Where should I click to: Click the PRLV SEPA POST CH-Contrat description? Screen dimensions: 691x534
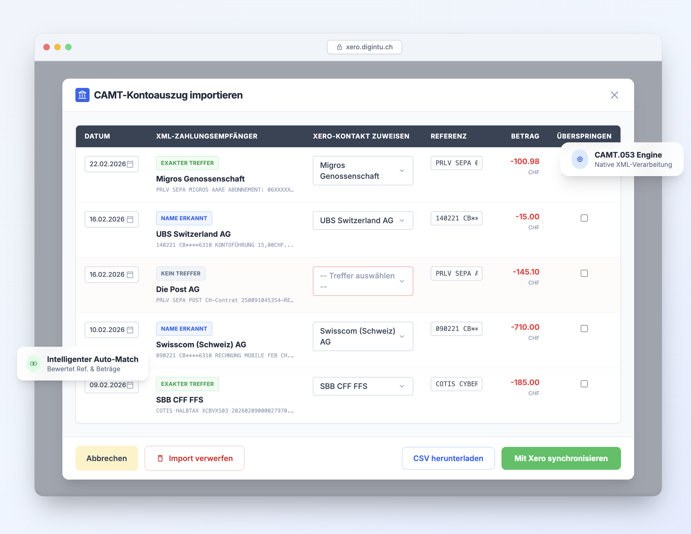pyautogui.click(x=225, y=300)
